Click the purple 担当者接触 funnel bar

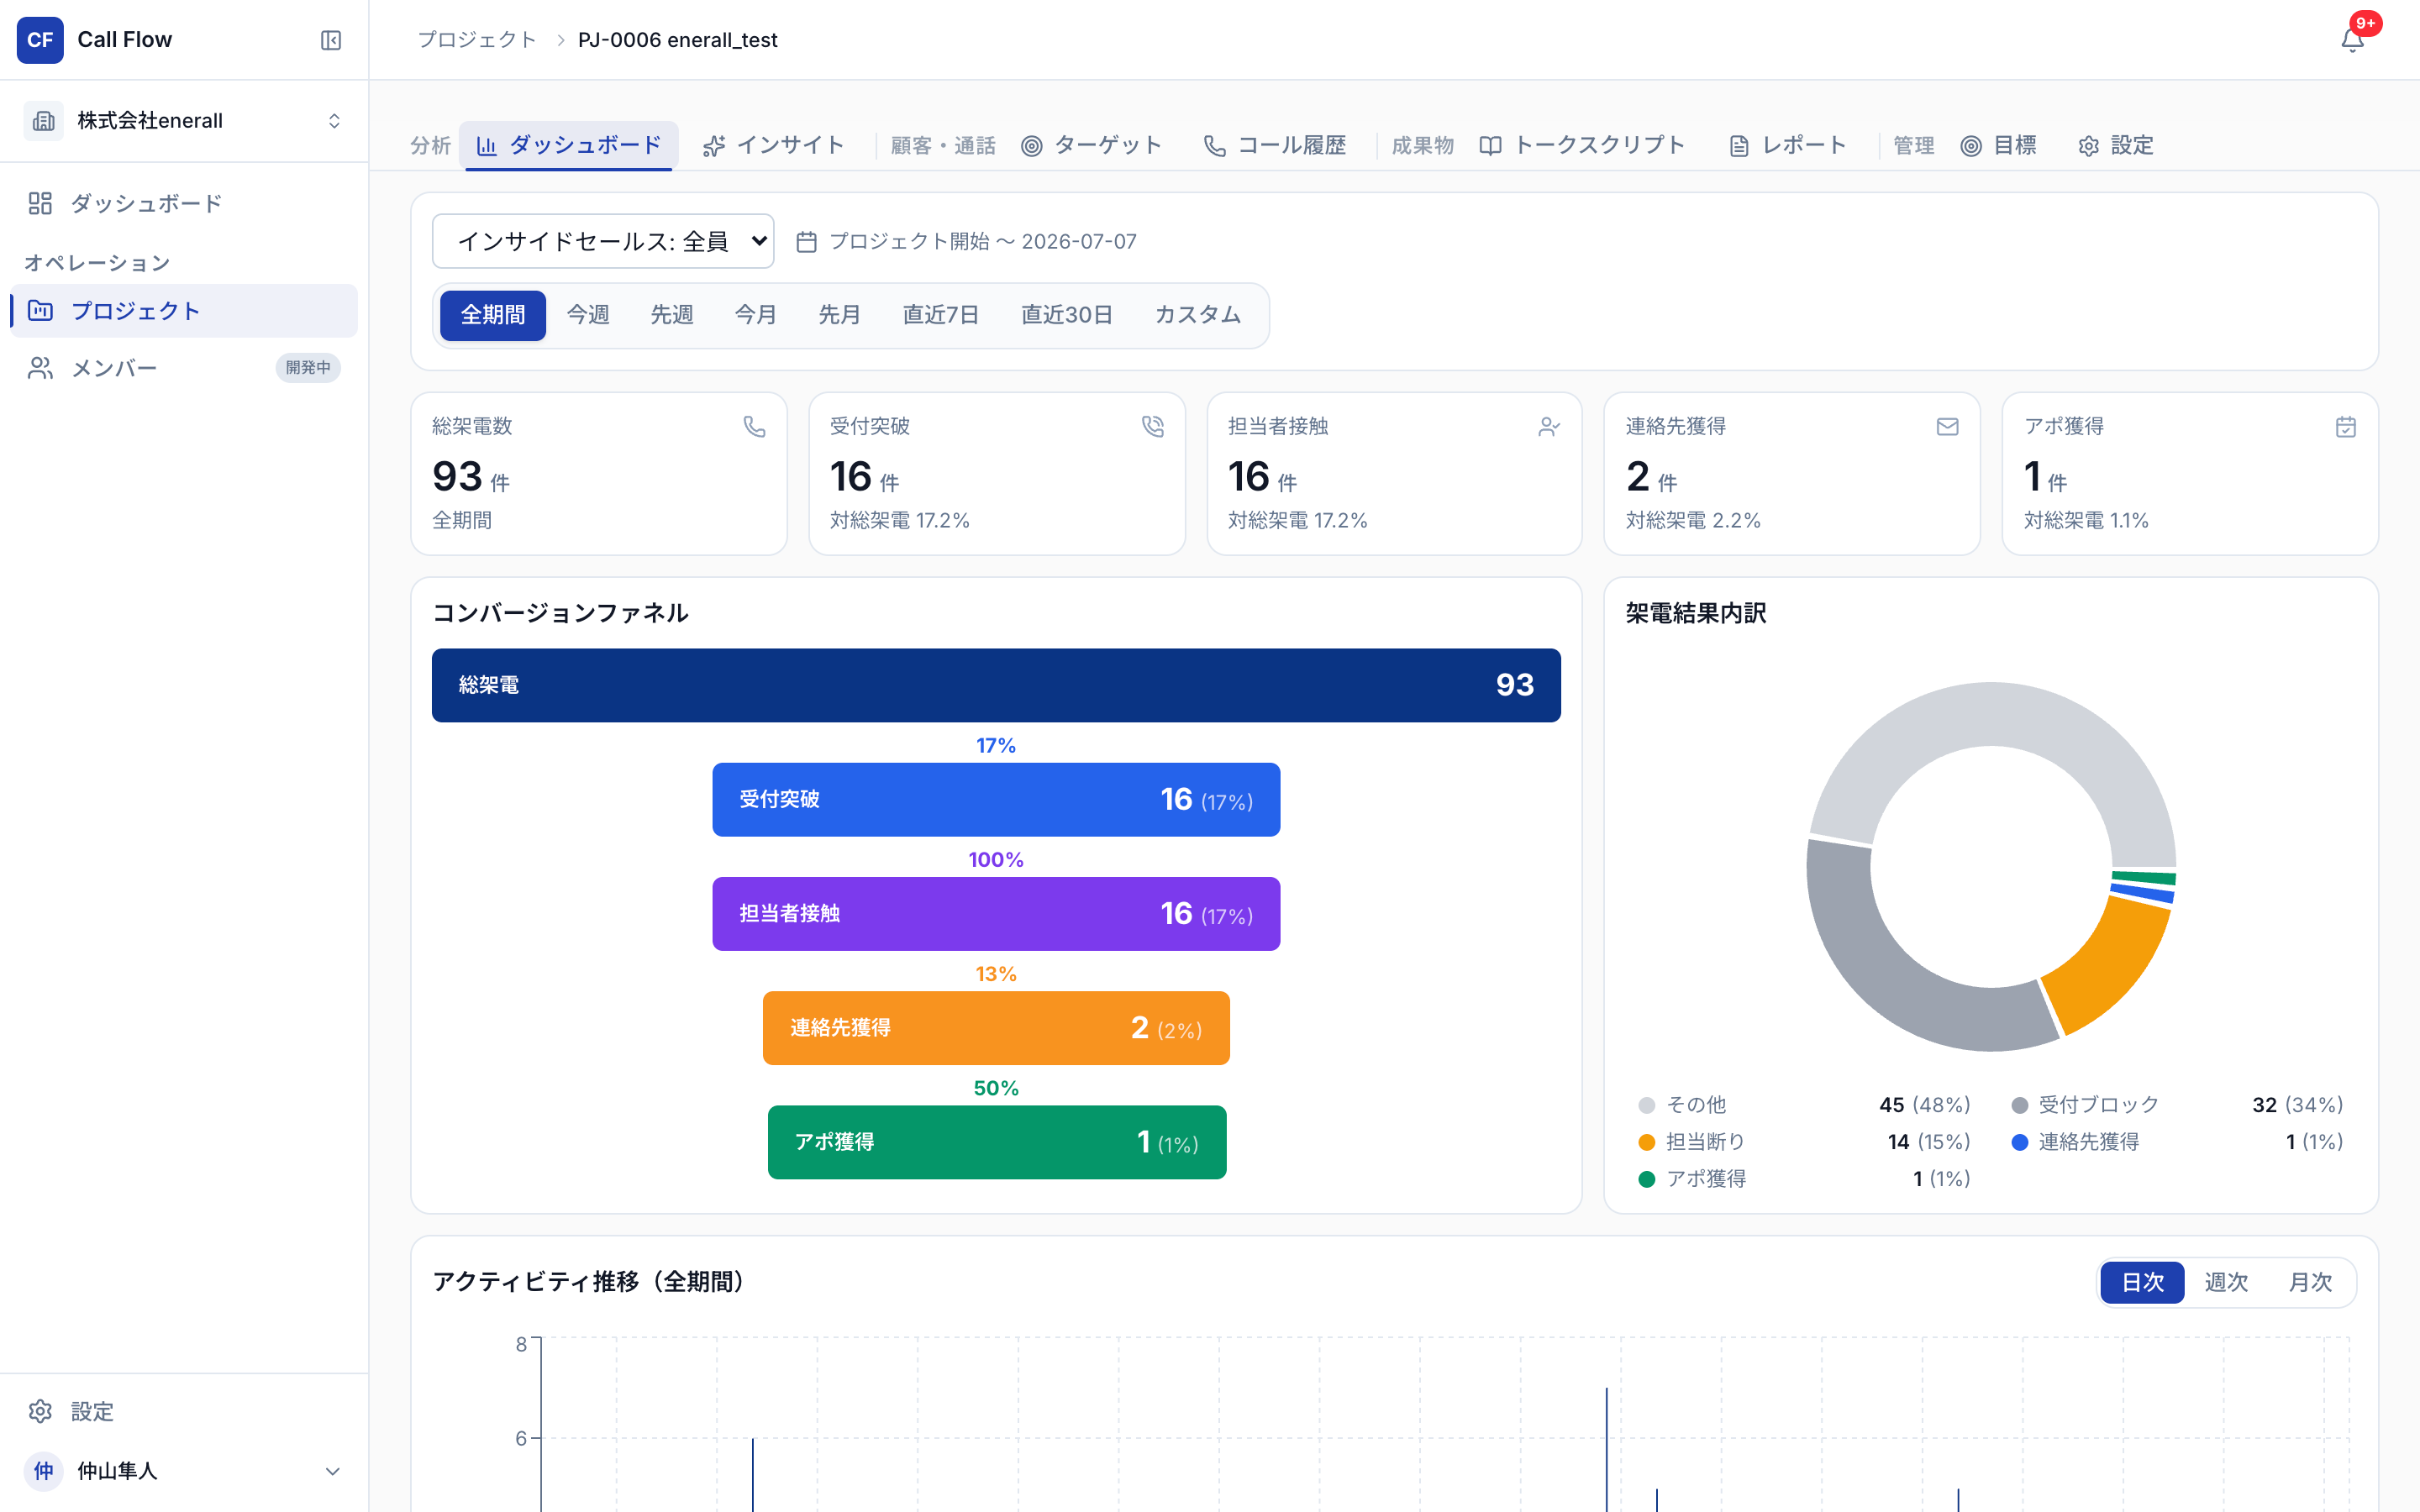996,913
